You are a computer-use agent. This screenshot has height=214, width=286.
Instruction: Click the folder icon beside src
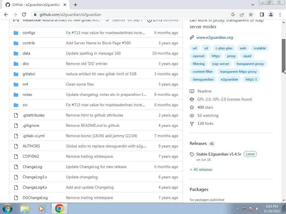point(16,105)
